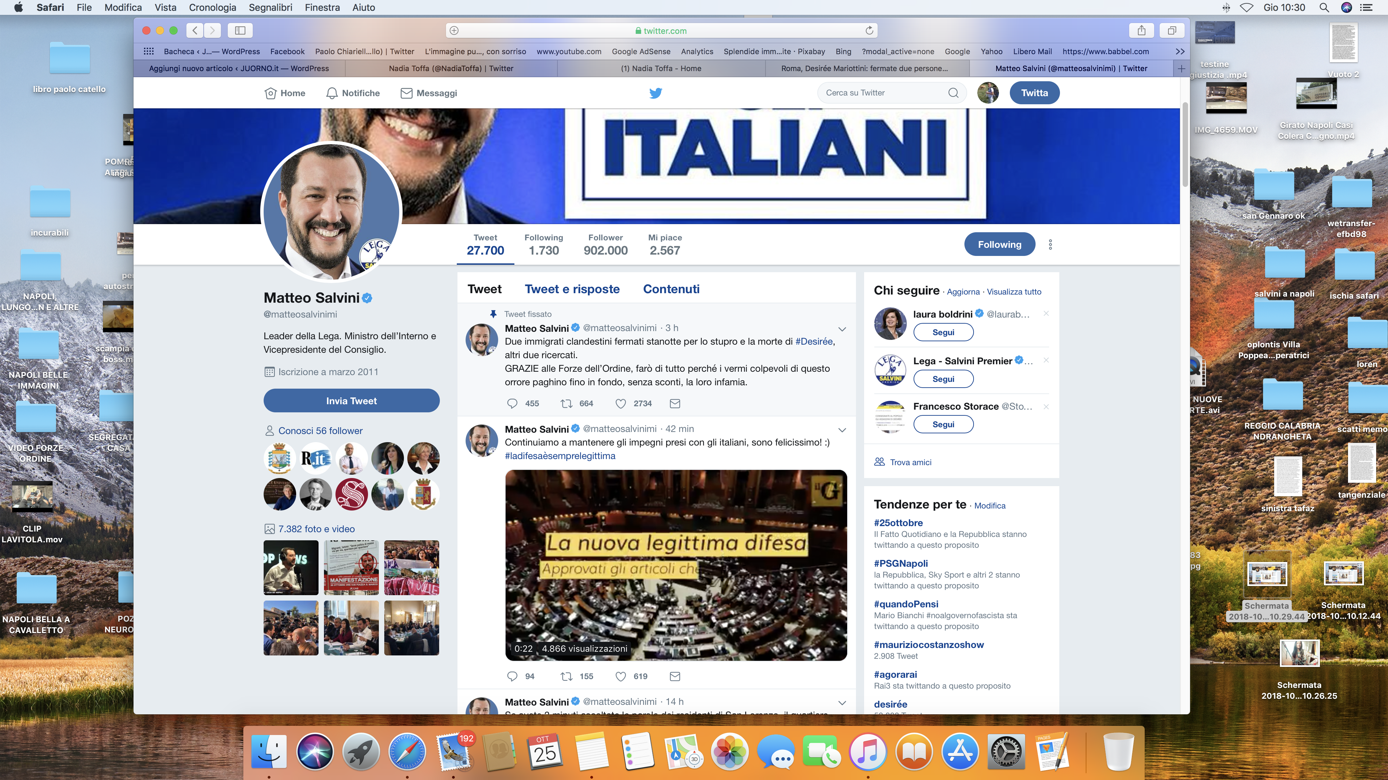The image size is (1388, 780).
Task: Switch to Tweet e risposte tab
Action: [x=572, y=289]
